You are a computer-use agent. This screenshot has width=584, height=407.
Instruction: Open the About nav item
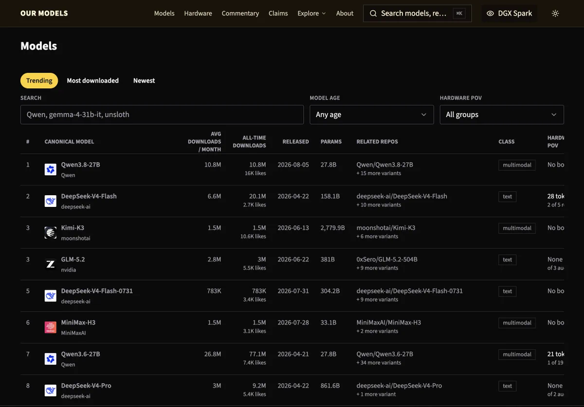(x=345, y=14)
